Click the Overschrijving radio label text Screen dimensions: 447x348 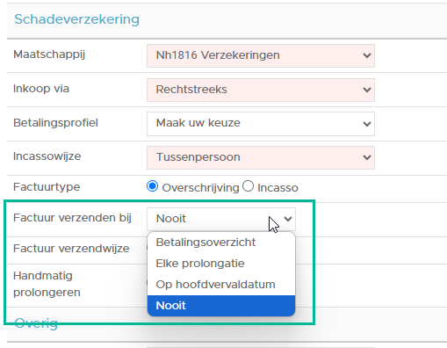(200, 188)
